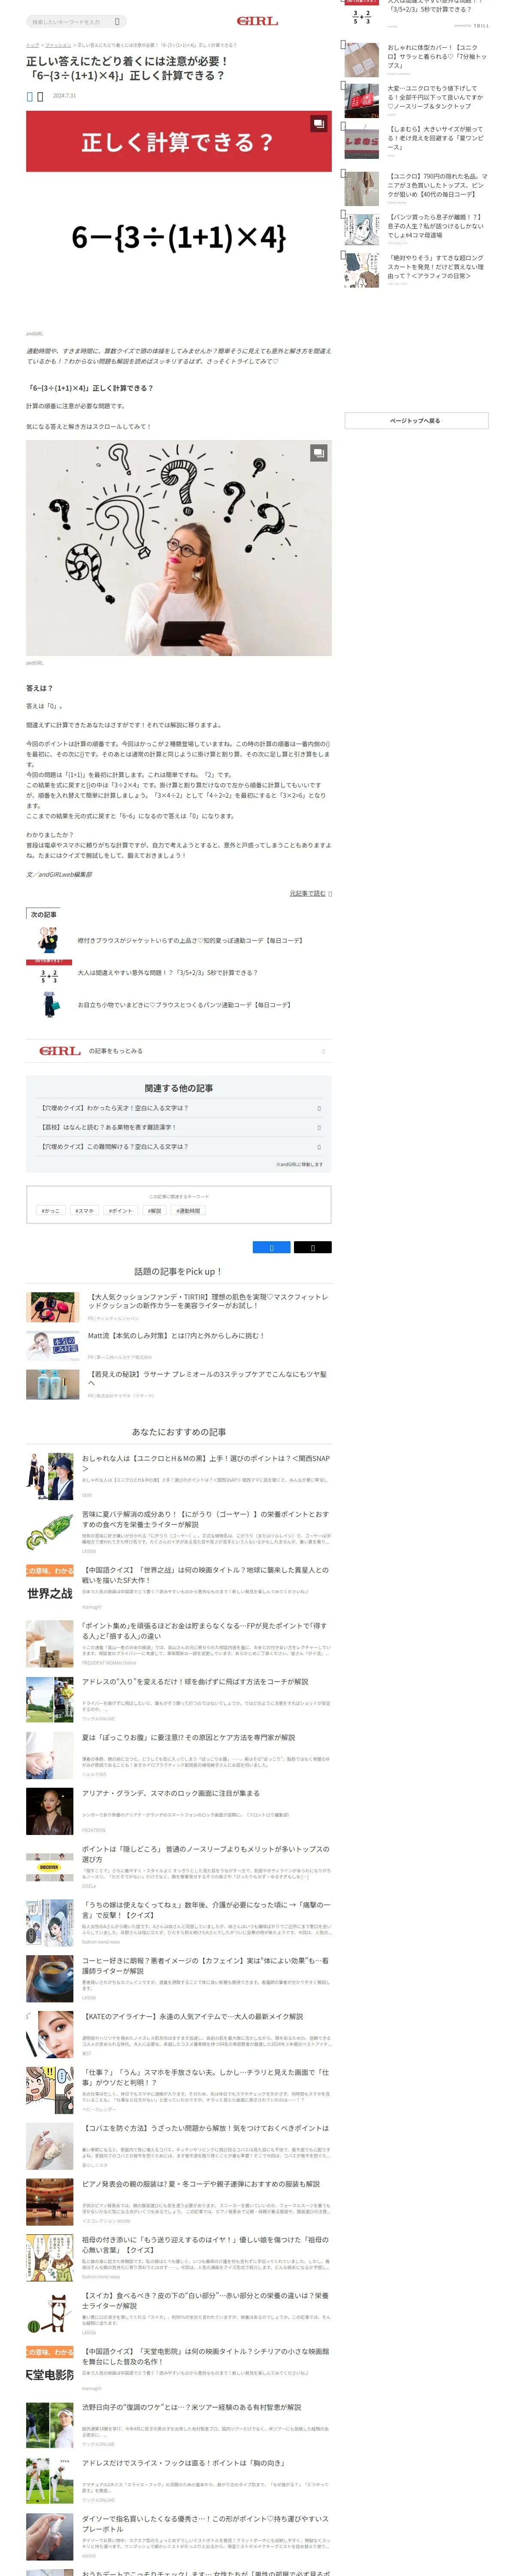Select the #解説 keyword tag
This screenshot has width=515, height=2576.
[x=155, y=1211]
